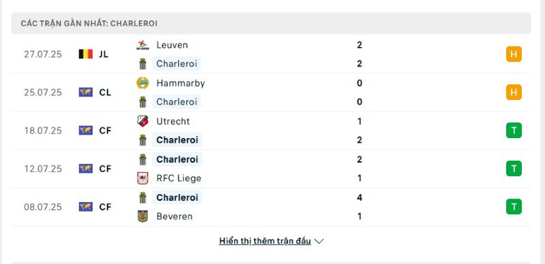
Task: Click the RFC Liege club crest
Action: pyautogui.click(x=142, y=178)
